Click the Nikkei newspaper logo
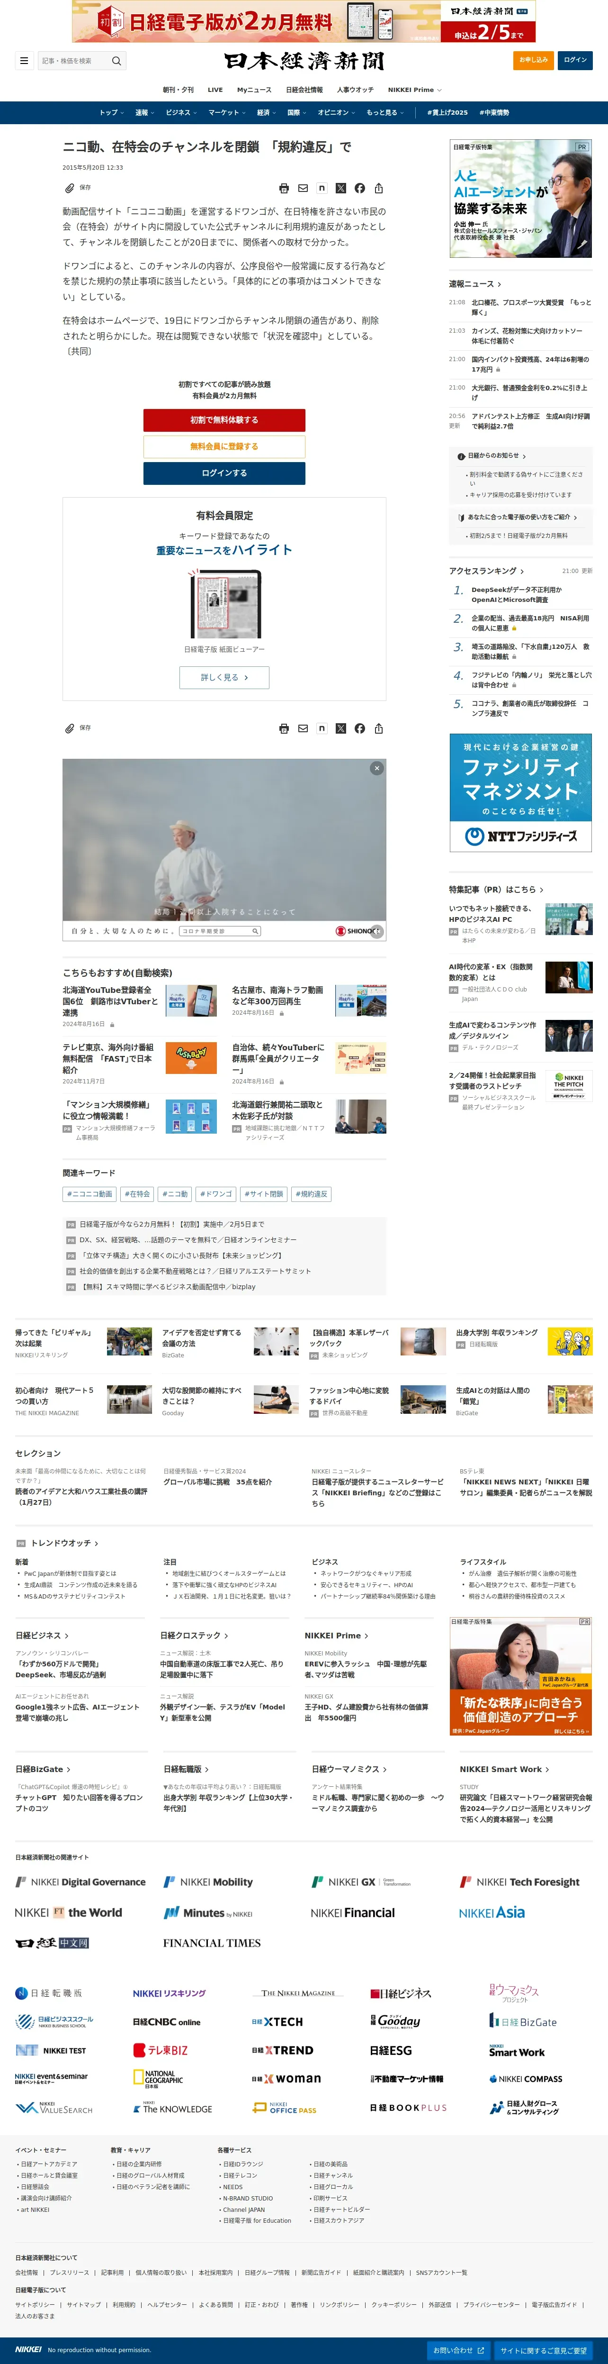The image size is (608, 2364). pos(304,61)
